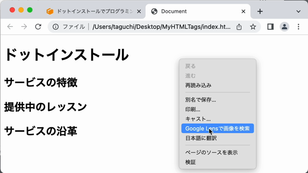Click the ファイル label in the address bar

[74, 27]
